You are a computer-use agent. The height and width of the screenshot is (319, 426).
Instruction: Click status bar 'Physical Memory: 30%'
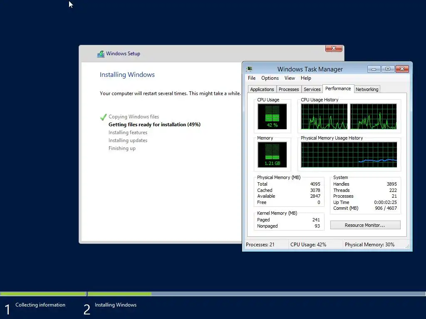click(x=369, y=245)
